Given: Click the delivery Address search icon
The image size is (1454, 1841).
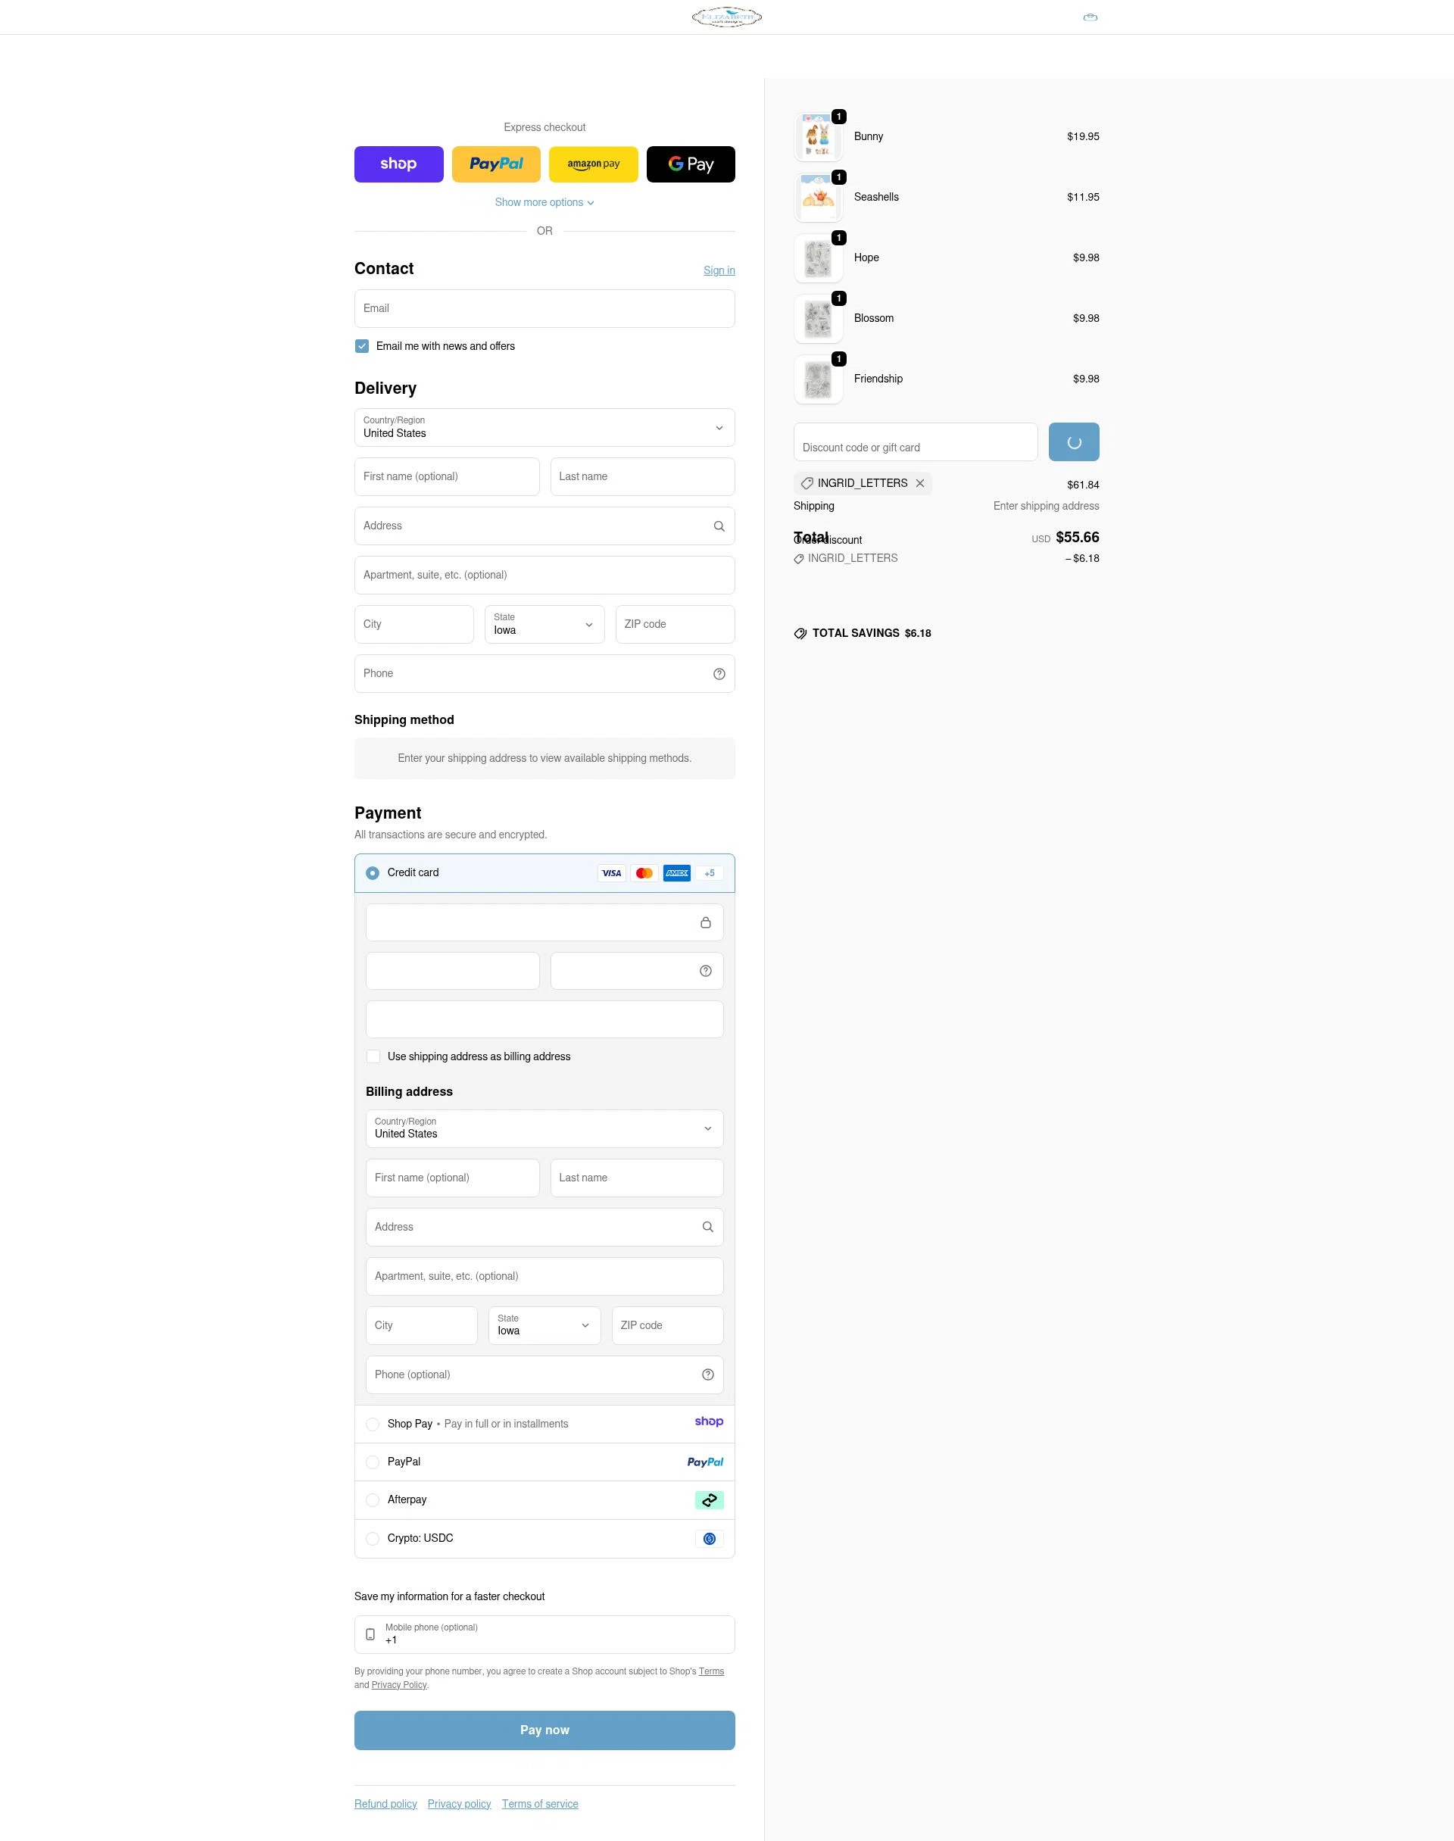Looking at the screenshot, I should point(719,526).
